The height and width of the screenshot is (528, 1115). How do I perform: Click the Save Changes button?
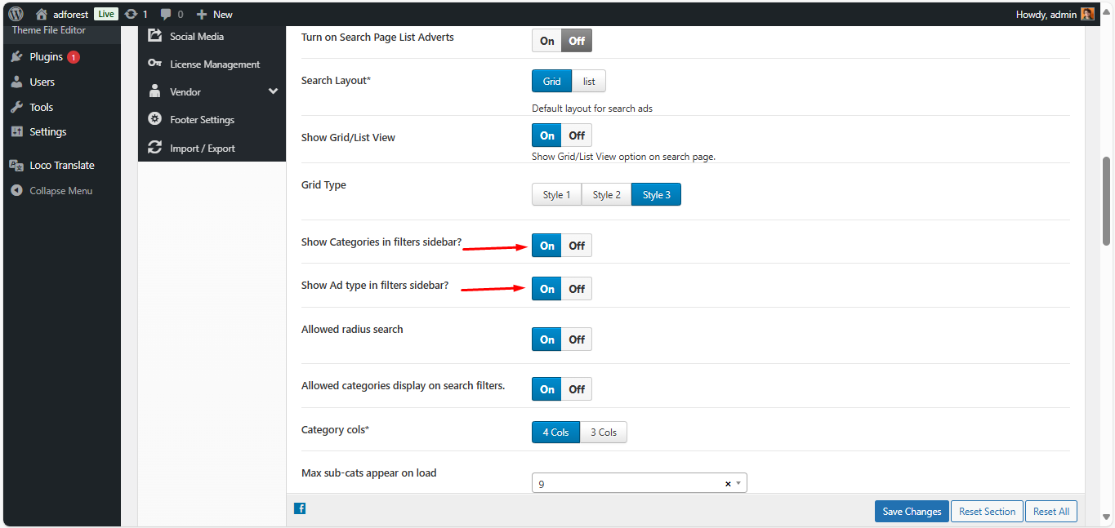[x=912, y=512]
